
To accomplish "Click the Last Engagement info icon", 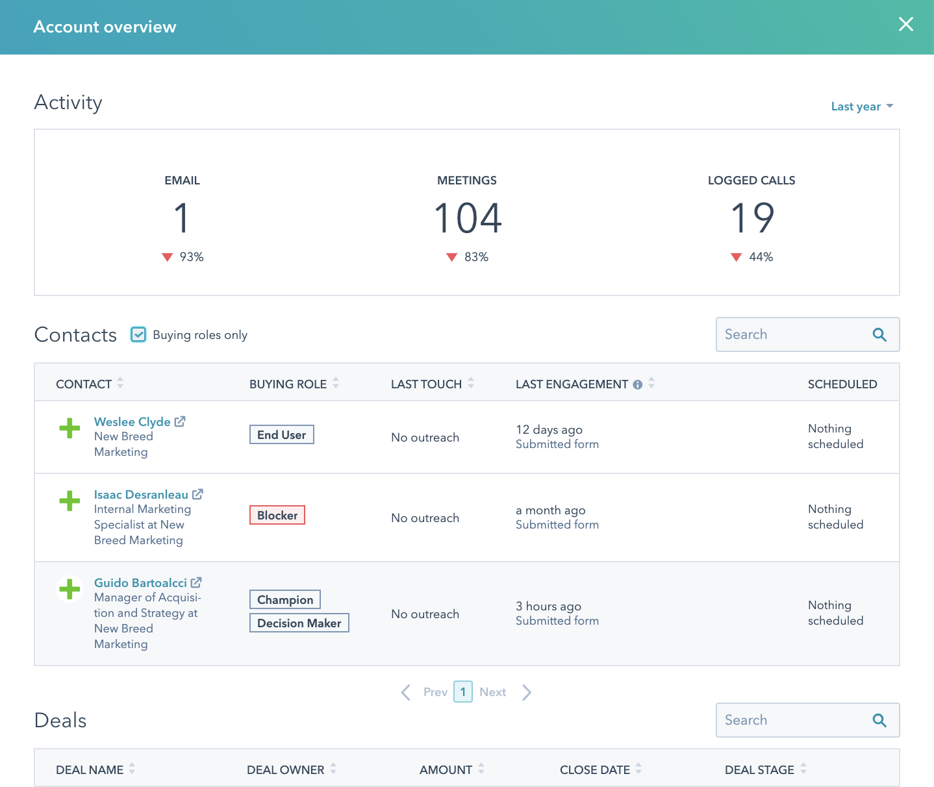I will 637,384.
